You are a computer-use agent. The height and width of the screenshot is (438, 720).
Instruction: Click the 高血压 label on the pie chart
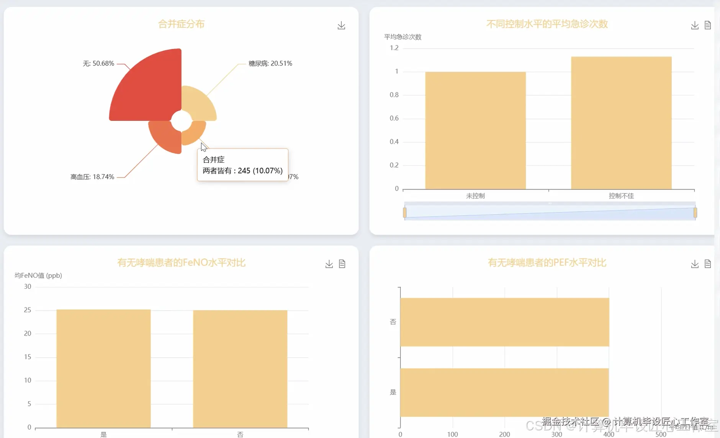tap(92, 177)
